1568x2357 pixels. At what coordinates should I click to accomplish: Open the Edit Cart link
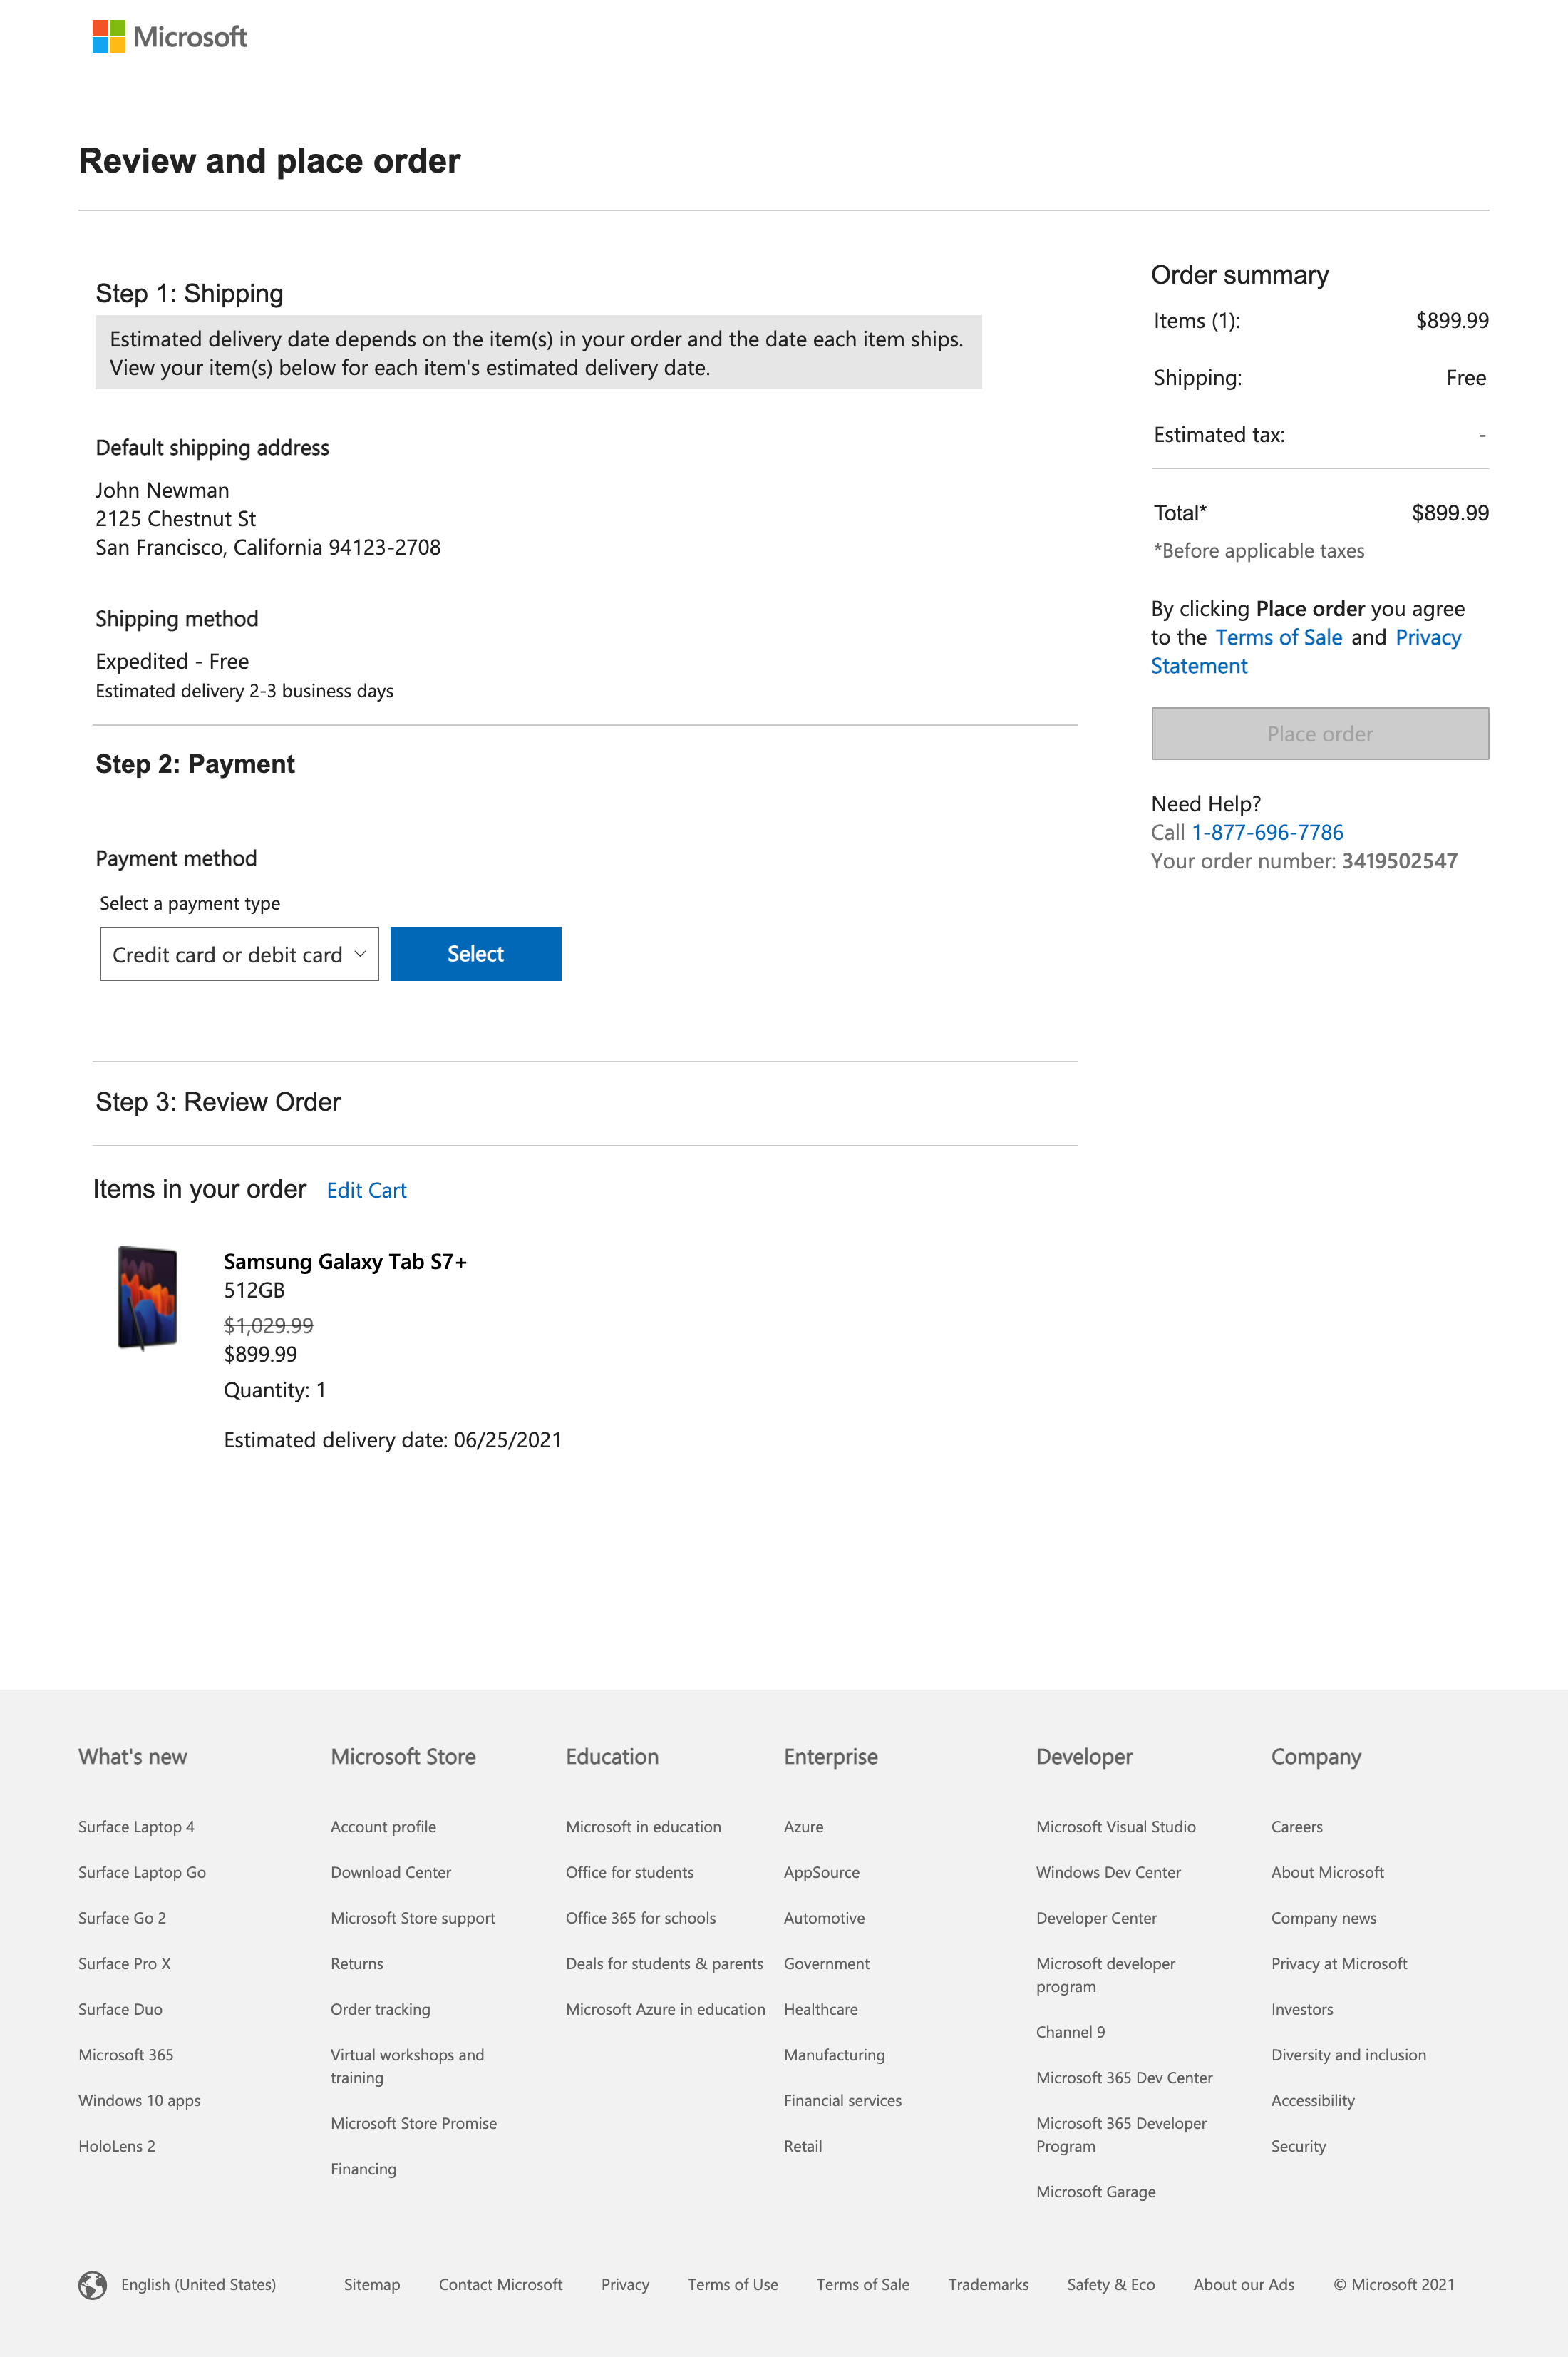[366, 1190]
